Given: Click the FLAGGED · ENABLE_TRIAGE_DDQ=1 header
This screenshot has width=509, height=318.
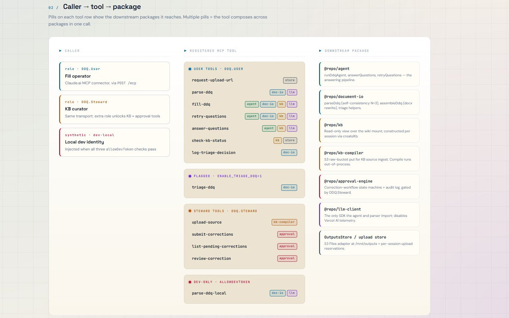Looking at the screenshot, I should point(228,176).
